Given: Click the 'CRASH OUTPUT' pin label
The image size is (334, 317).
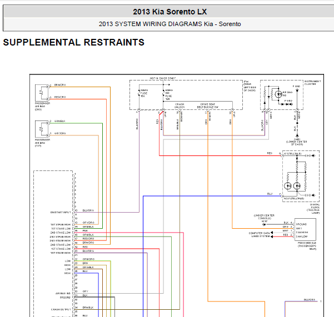Looking at the screenshot, I should [61, 309].
